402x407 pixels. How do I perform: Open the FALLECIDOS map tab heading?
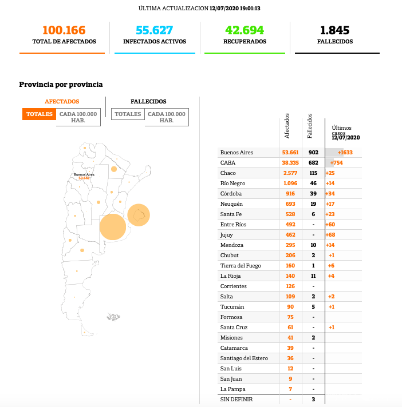tap(148, 101)
